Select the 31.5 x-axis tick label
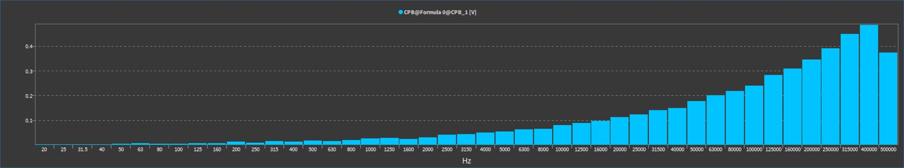This screenshot has width=904, height=168. point(82,149)
